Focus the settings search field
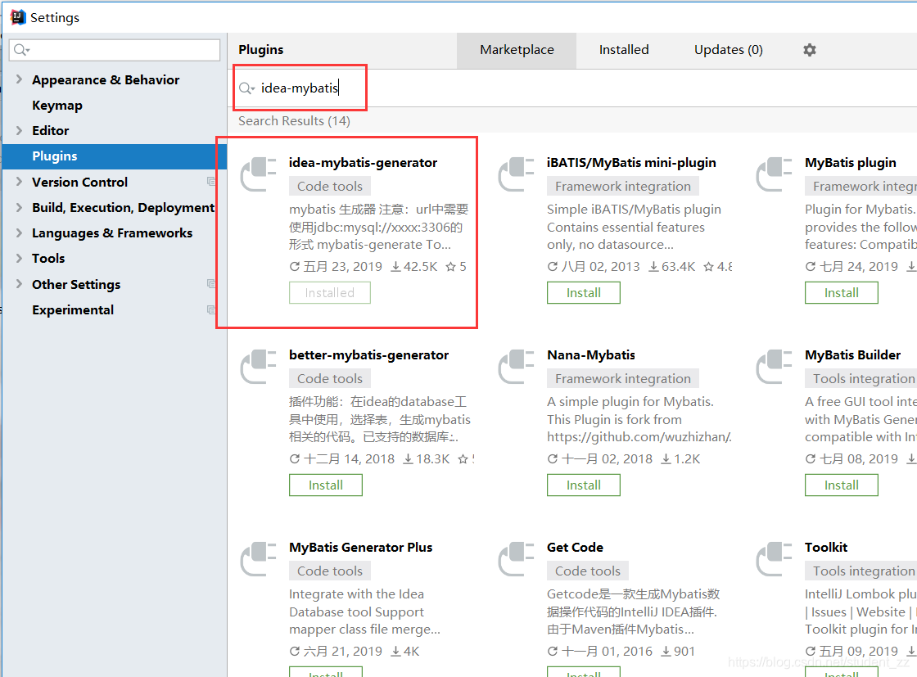The image size is (917, 677). pyautogui.click(x=115, y=50)
